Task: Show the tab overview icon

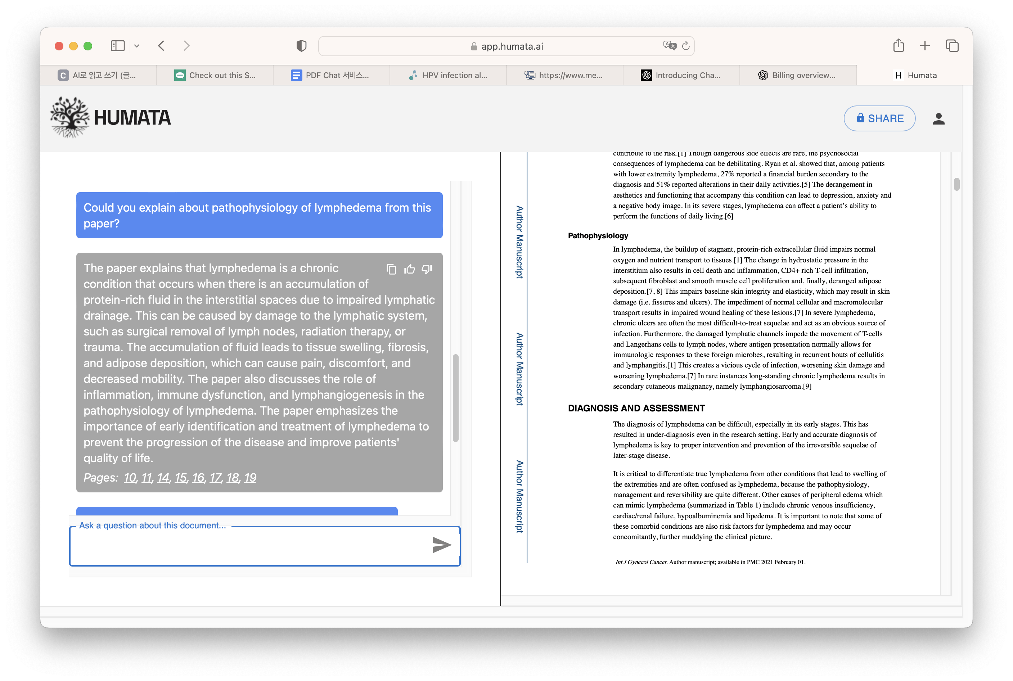Action: [x=952, y=46]
